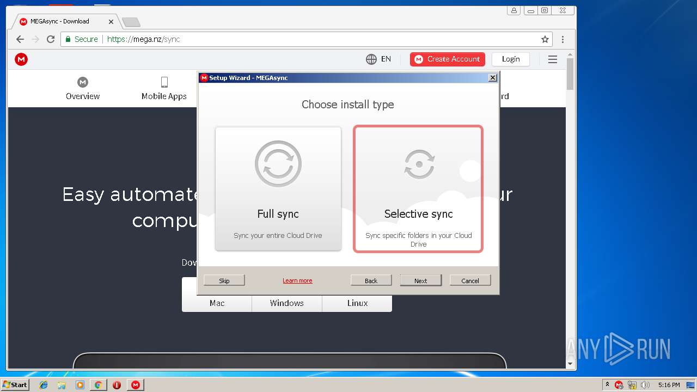Select the Linux download tab

357,303
